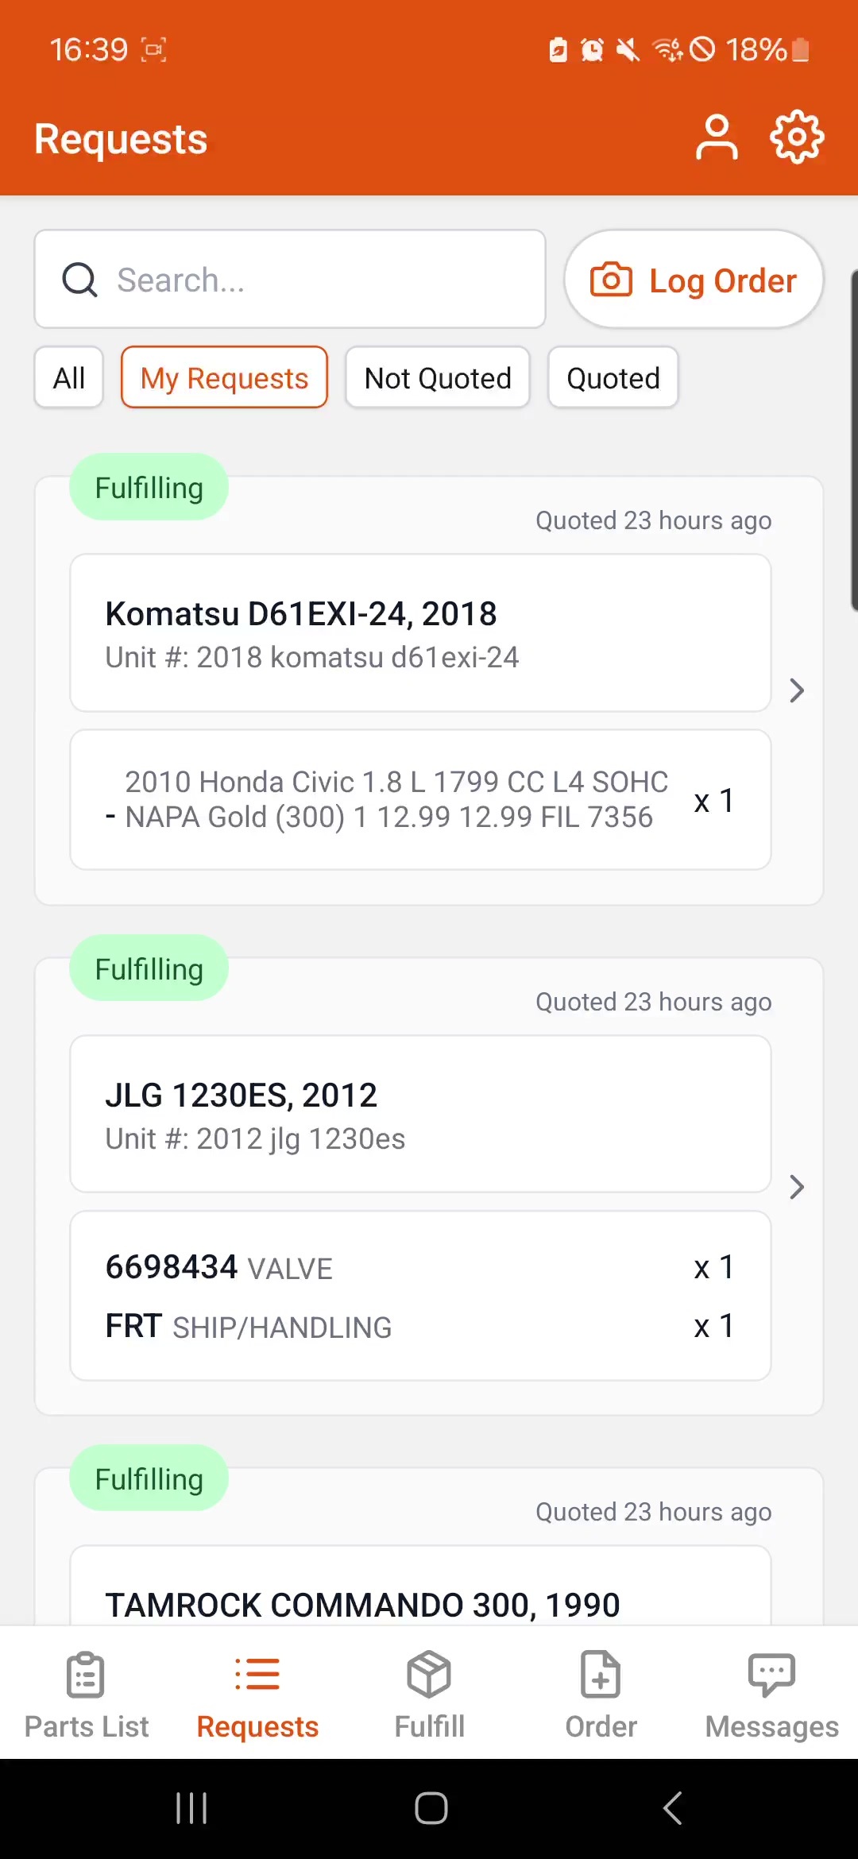Click the Search input field
Viewport: 858px width, 1859px height.
tap(318, 280)
